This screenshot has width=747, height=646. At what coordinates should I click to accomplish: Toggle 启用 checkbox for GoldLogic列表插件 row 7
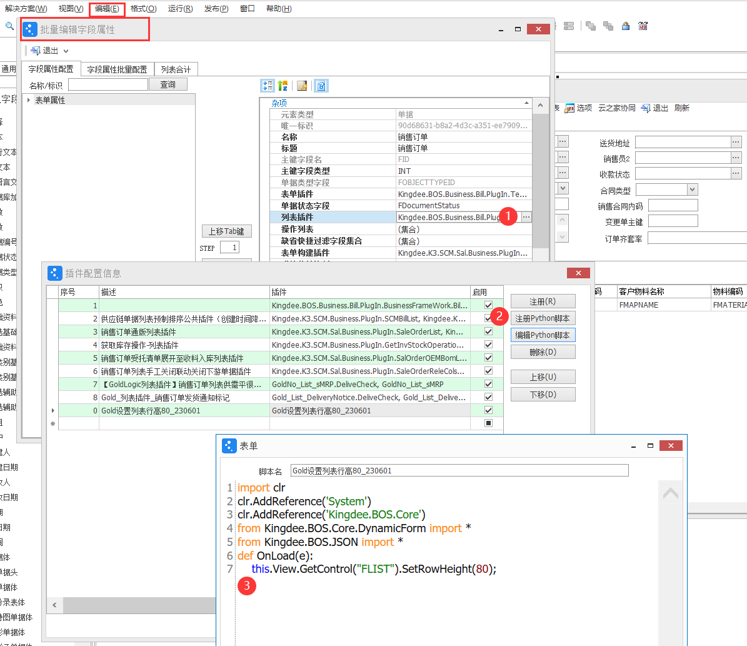(488, 384)
